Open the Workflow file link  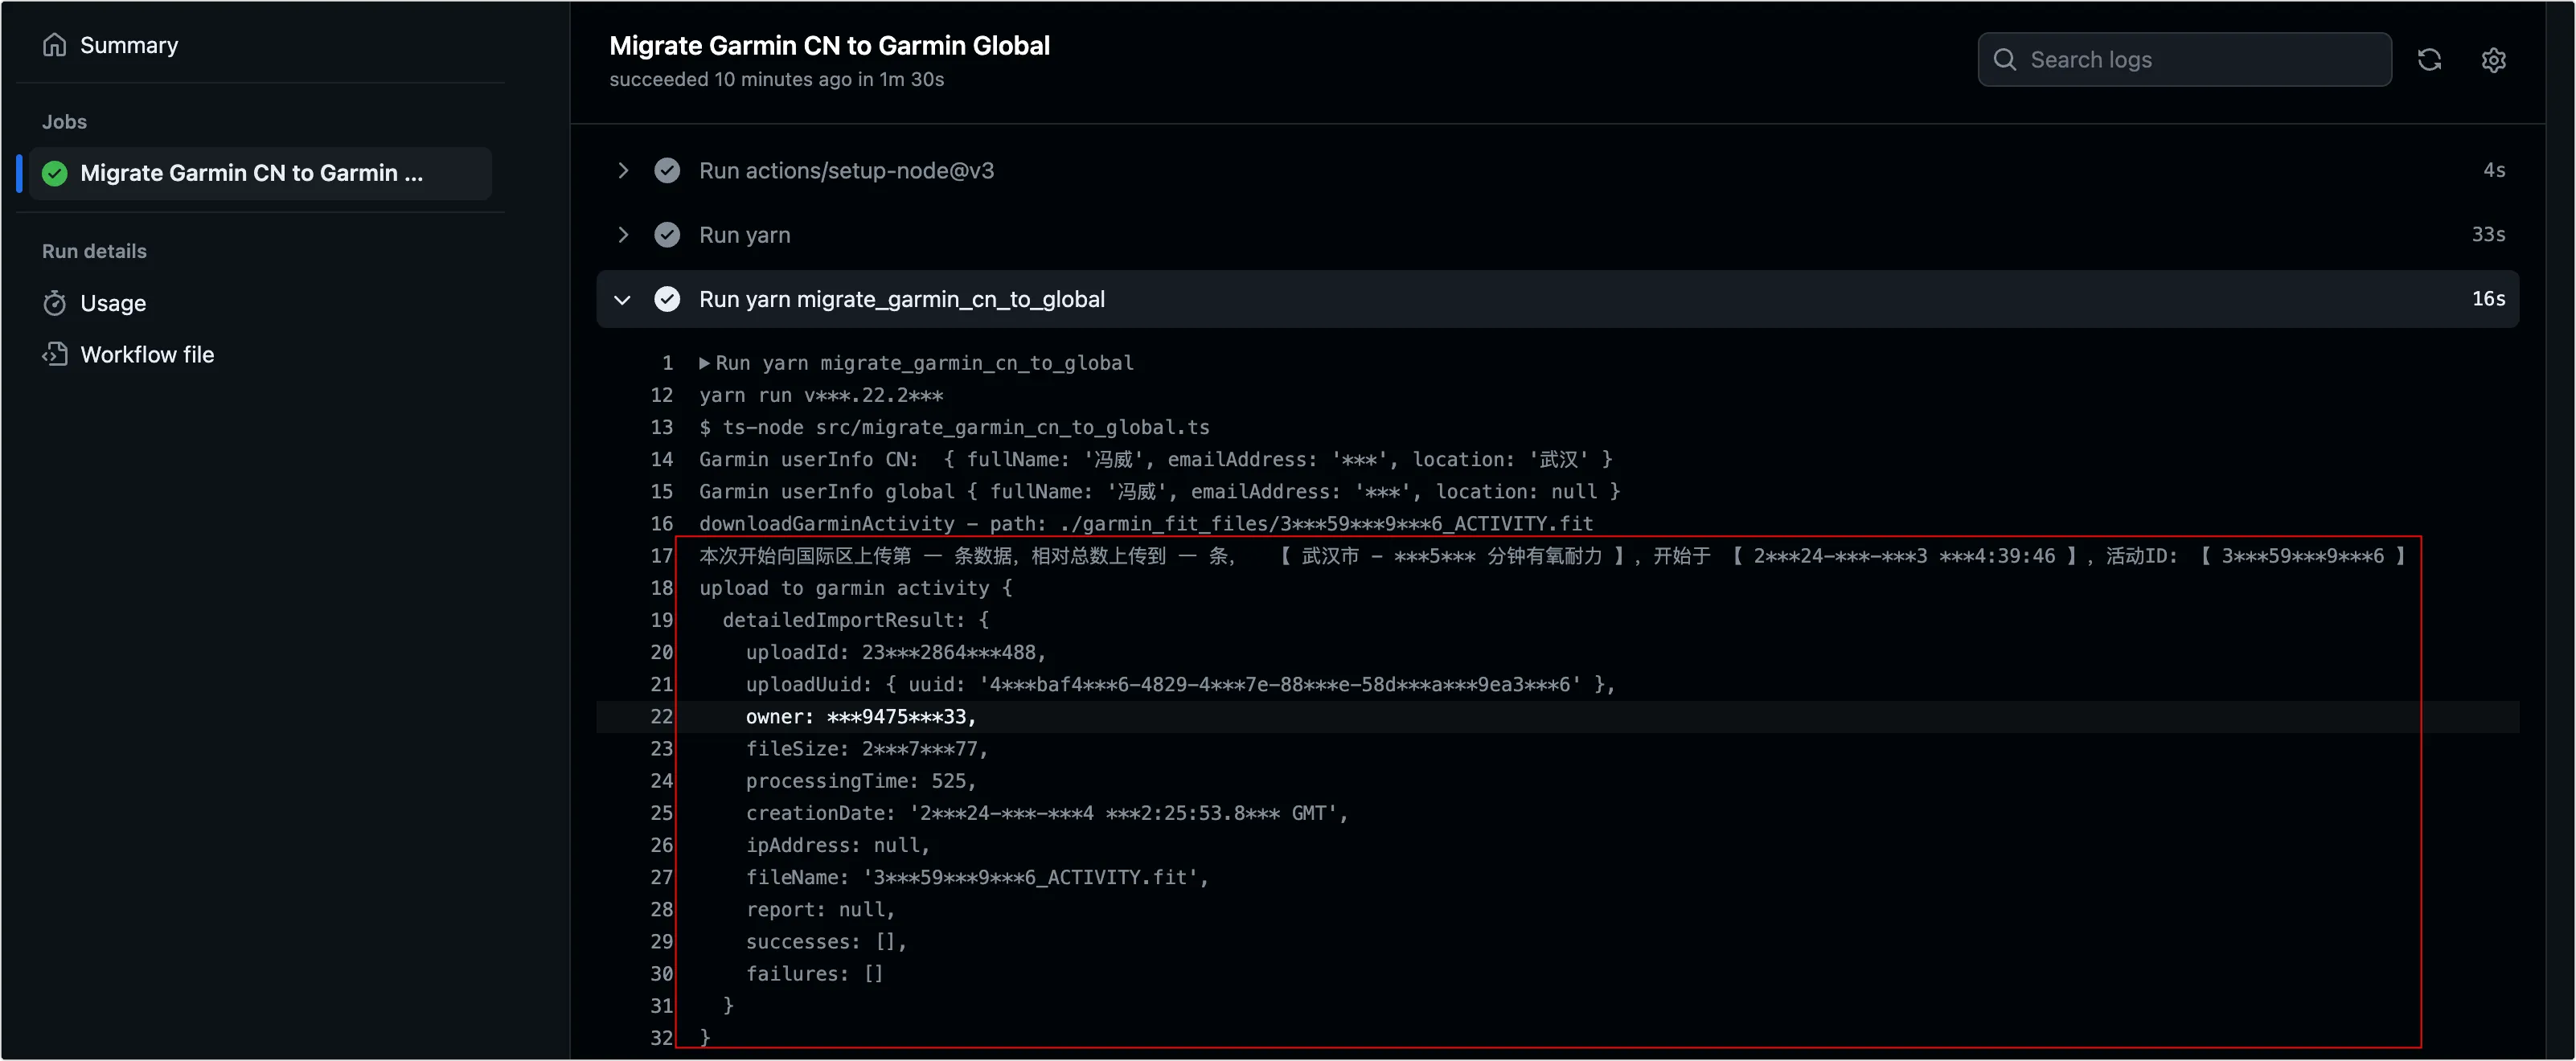(147, 354)
